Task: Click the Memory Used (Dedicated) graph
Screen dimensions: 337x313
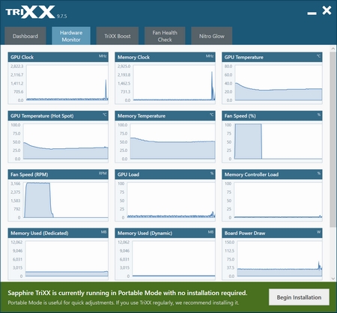Action: click(x=67, y=258)
